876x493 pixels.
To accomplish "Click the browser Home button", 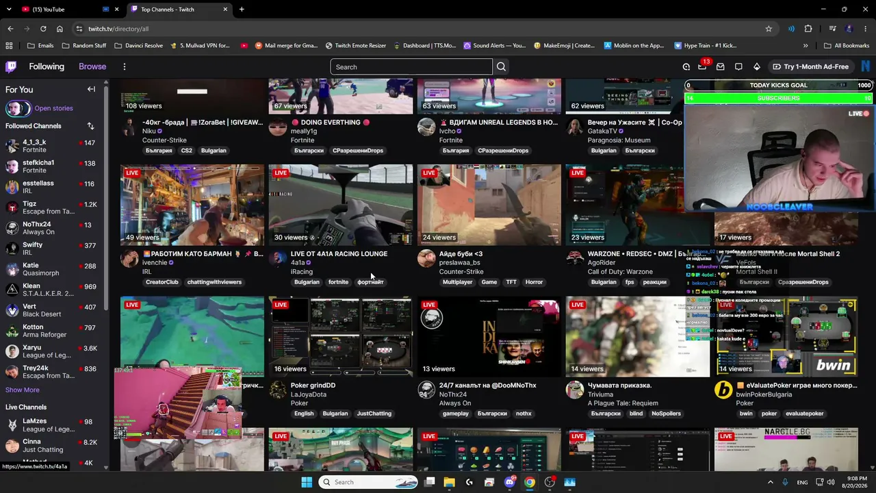I will 60,29.
